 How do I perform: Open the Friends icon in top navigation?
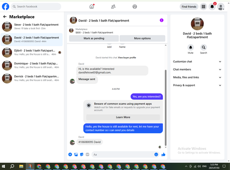pos(113,6)
